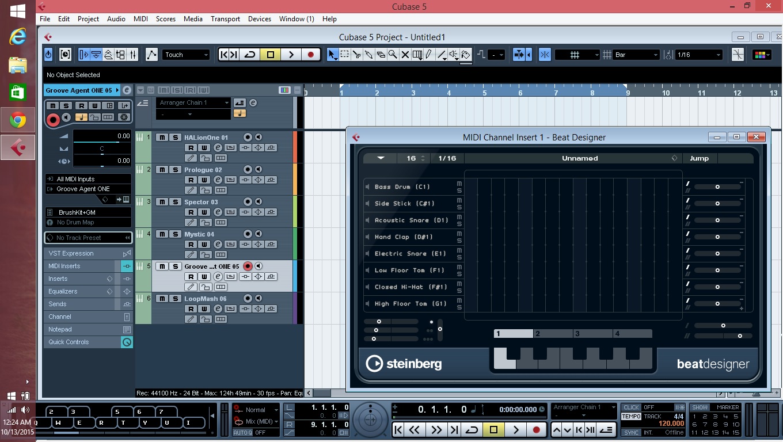This screenshot has width=783, height=442.
Task: Adjust the Closed Hi-Hat (F#1) lane slider
Action: click(x=717, y=287)
